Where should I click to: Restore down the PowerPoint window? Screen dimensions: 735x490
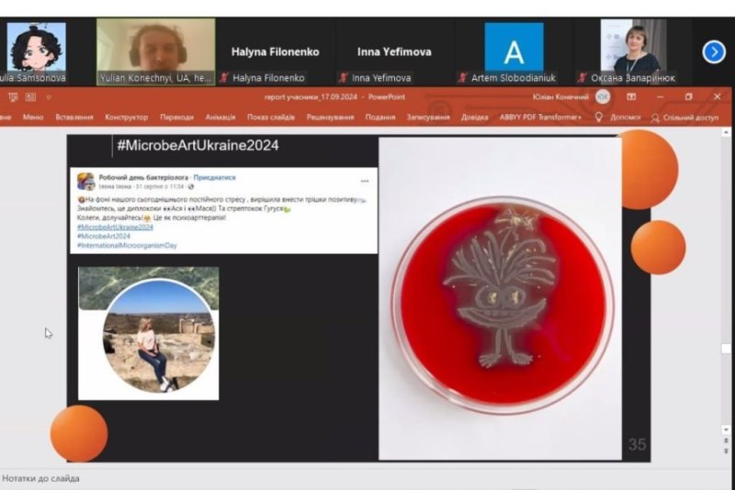coord(688,97)
